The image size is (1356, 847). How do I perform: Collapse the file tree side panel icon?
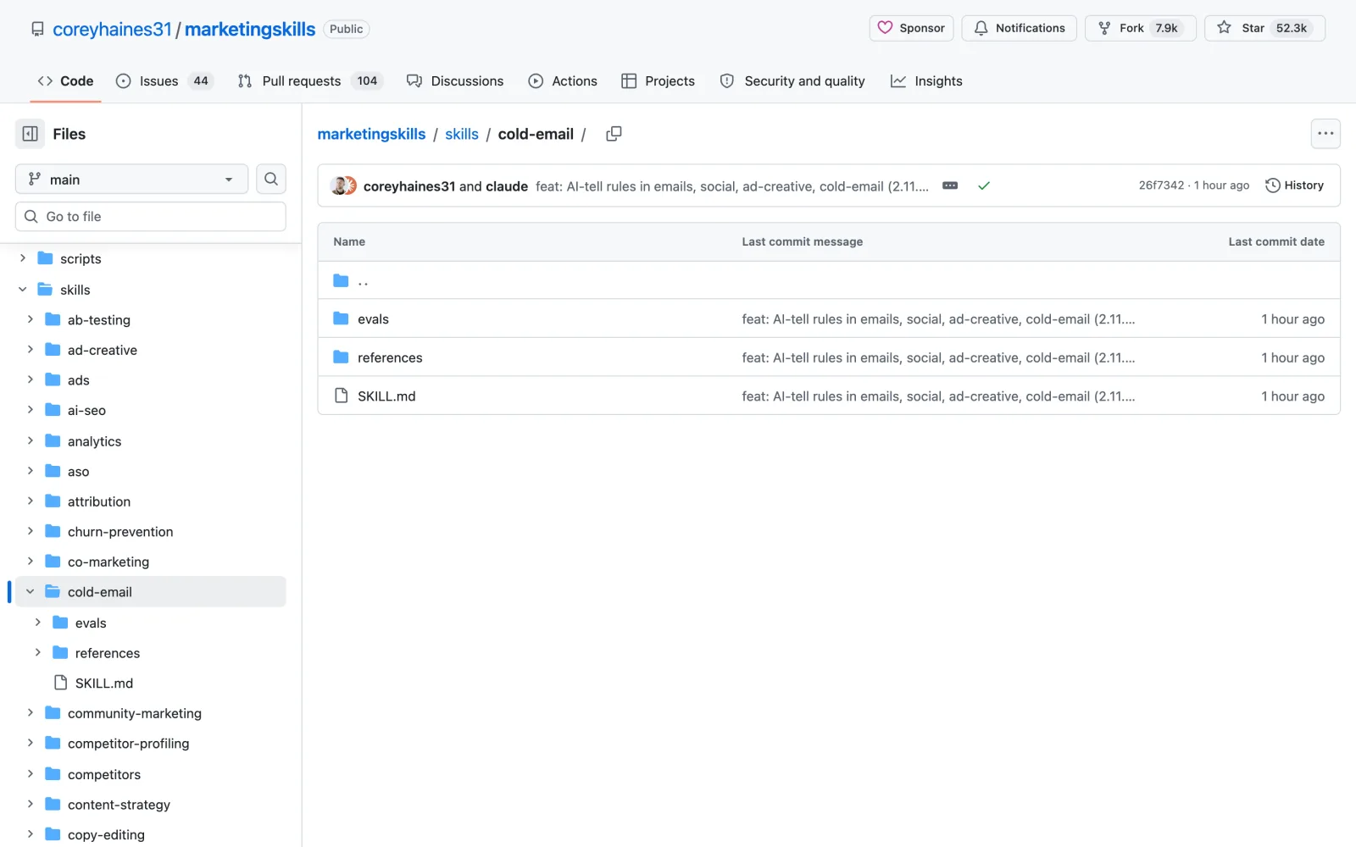pyautogui.click(x=30, y=134)
